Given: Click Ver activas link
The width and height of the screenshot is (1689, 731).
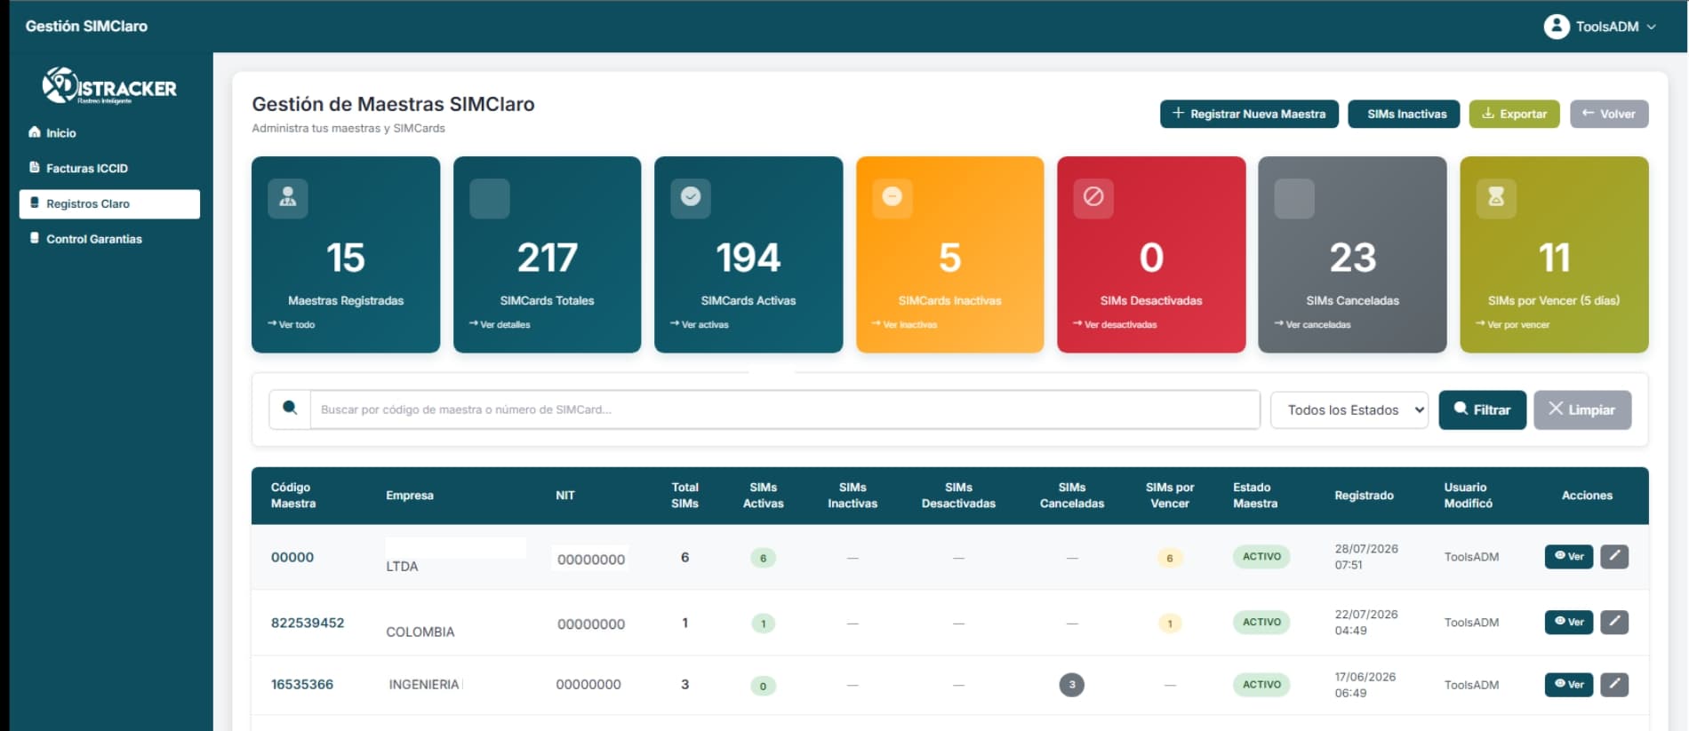Looking at the screenshot, I should pos(700,324).
